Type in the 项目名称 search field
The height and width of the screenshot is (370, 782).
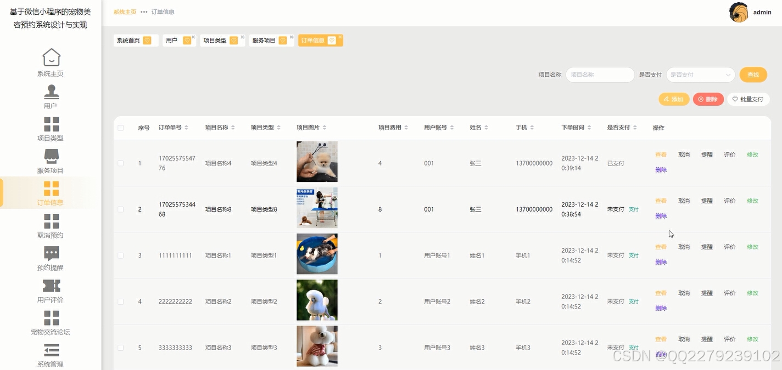click(x=599, y=74)
